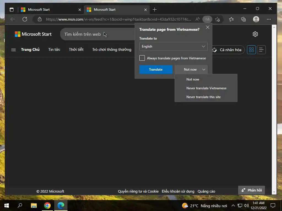Open page settings gear icon

[255, 34]
